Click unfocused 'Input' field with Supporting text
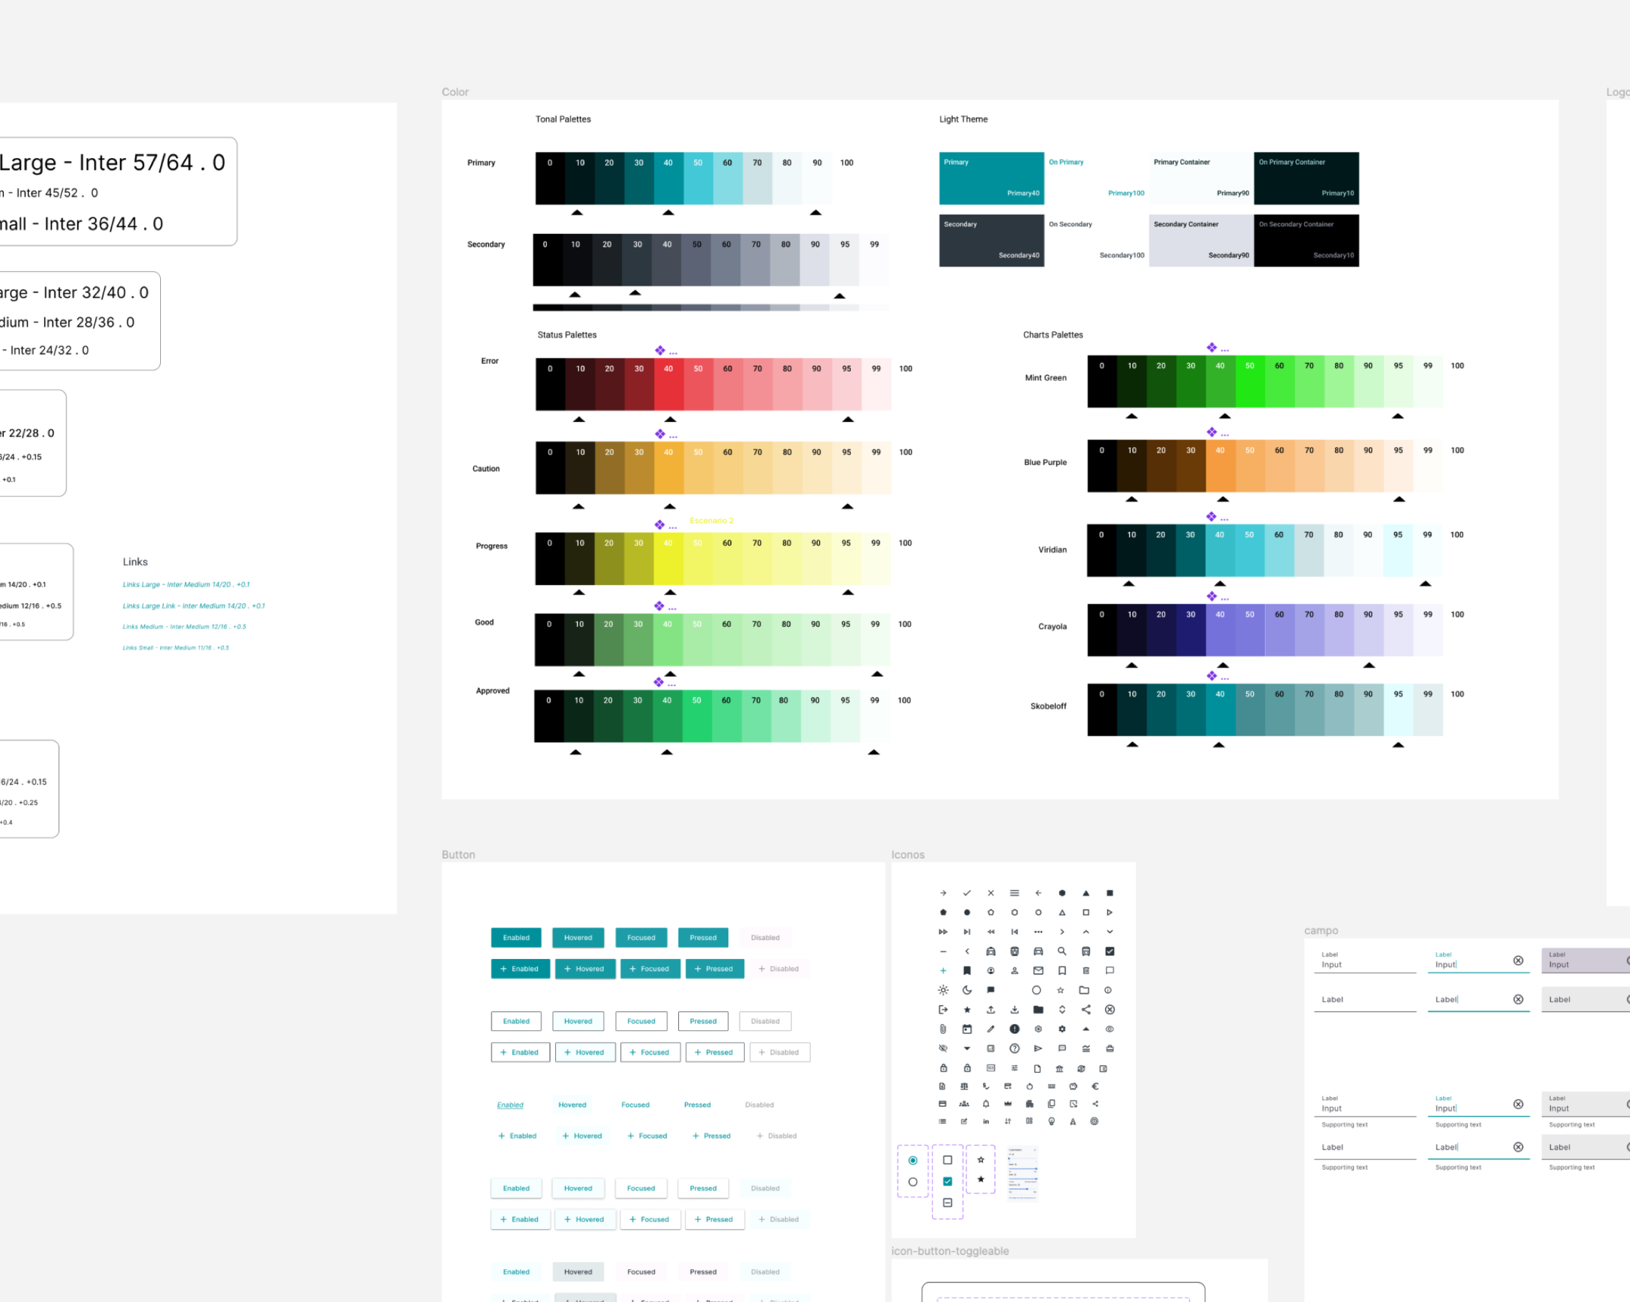 [1364, 1105]
